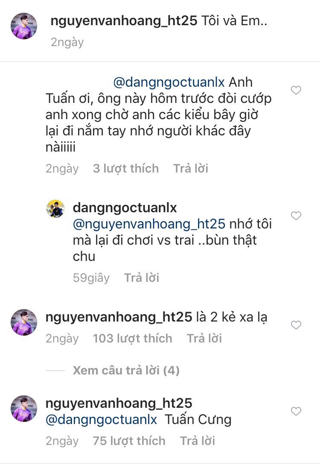Reply to dangngoctuanlx's 59giây comment
Viewport: 320px width, 465px height.
coord(142,278)
